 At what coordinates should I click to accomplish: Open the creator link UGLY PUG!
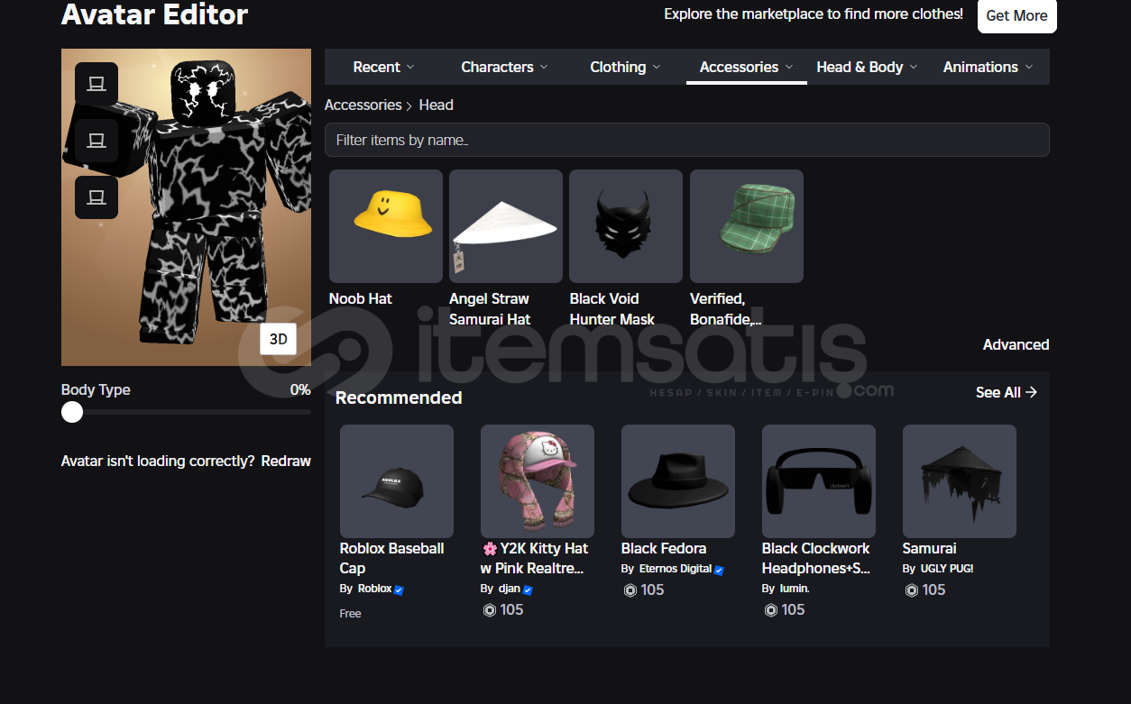pyautogui.click(x=947, y=569)
